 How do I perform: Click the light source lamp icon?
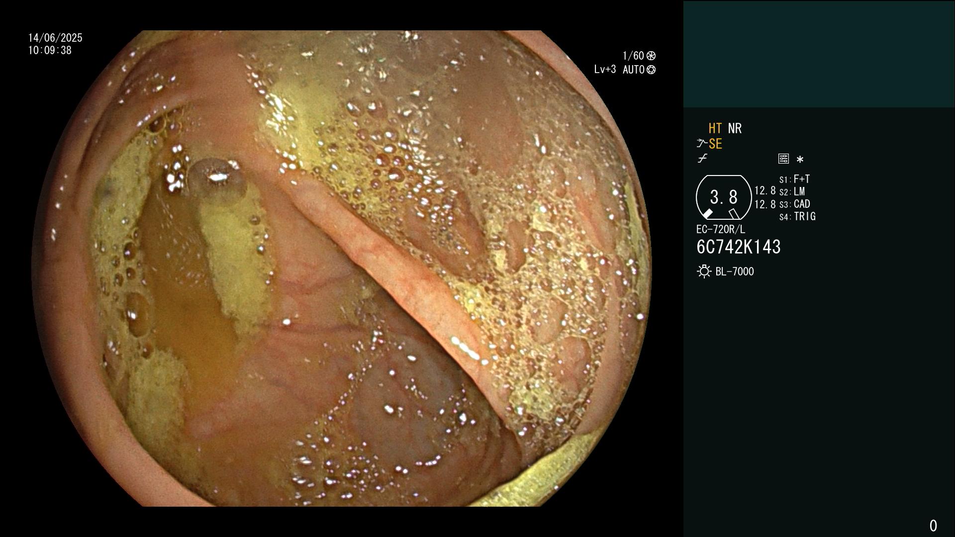click(704, 271)
